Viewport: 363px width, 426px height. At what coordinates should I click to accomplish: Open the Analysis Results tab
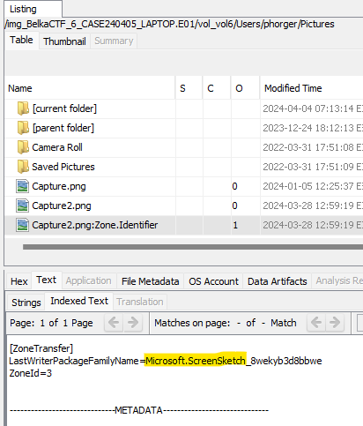click(x=338, y=280)
